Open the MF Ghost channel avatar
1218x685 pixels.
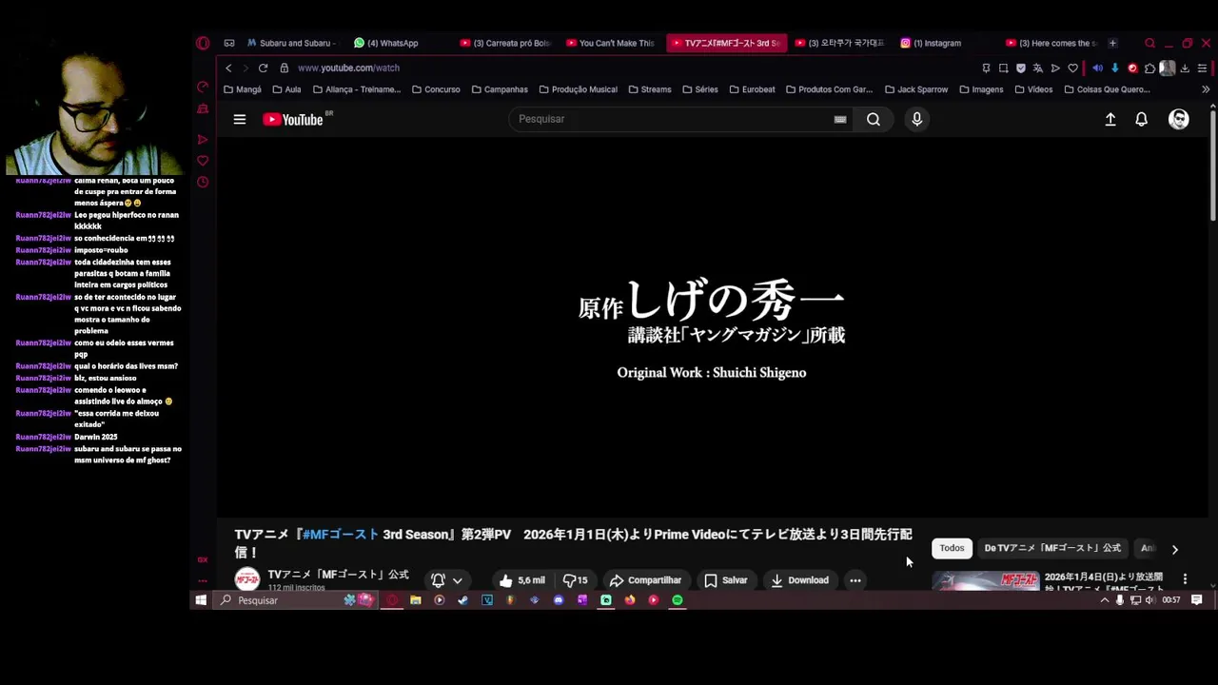pos(247,579)
